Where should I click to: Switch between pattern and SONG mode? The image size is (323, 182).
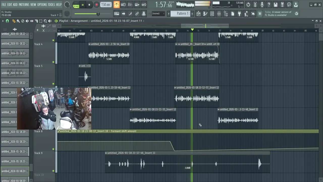(x=76, y=5)
